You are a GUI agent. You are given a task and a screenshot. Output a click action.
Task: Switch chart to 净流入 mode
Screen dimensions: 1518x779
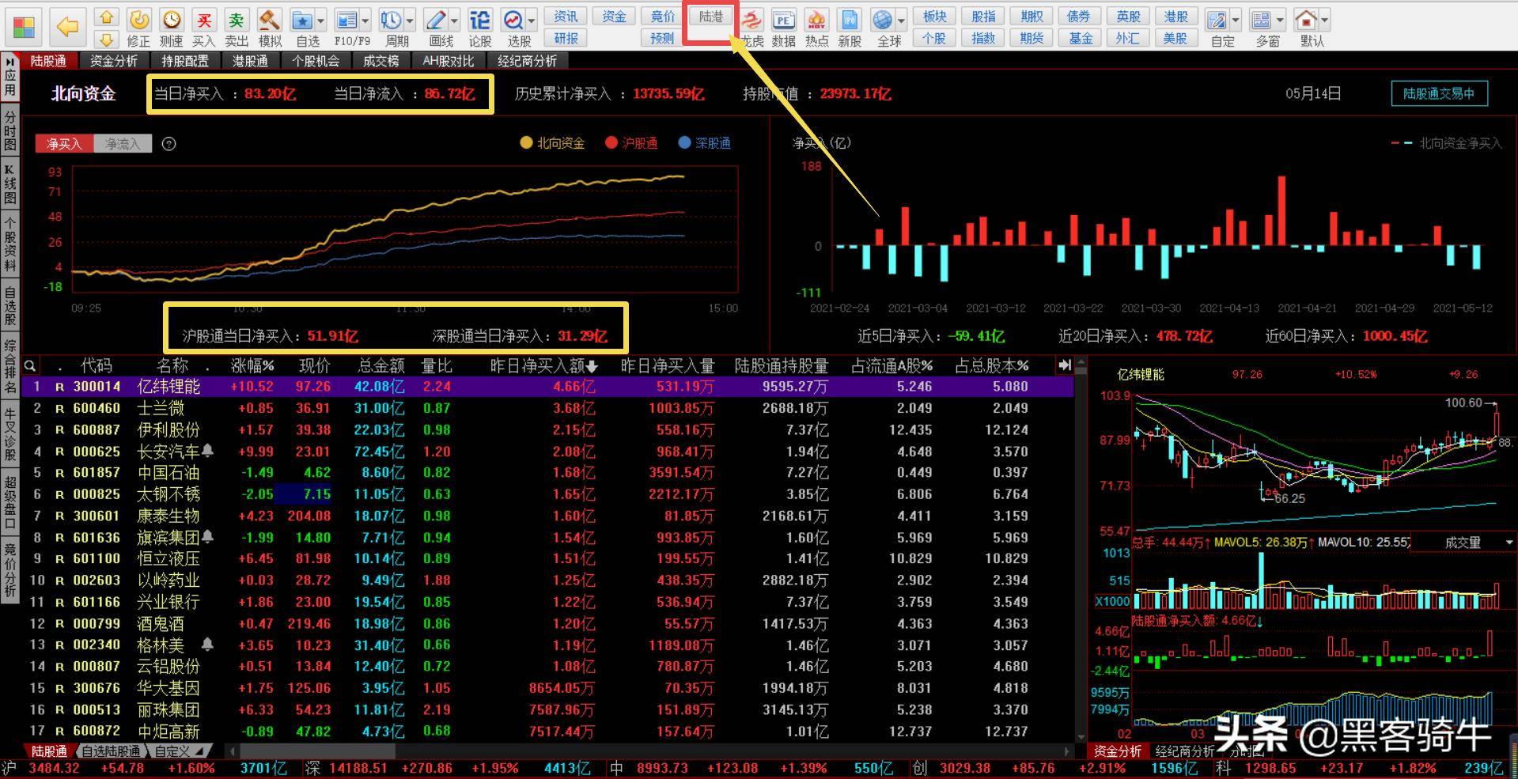[x=123, y=144]
